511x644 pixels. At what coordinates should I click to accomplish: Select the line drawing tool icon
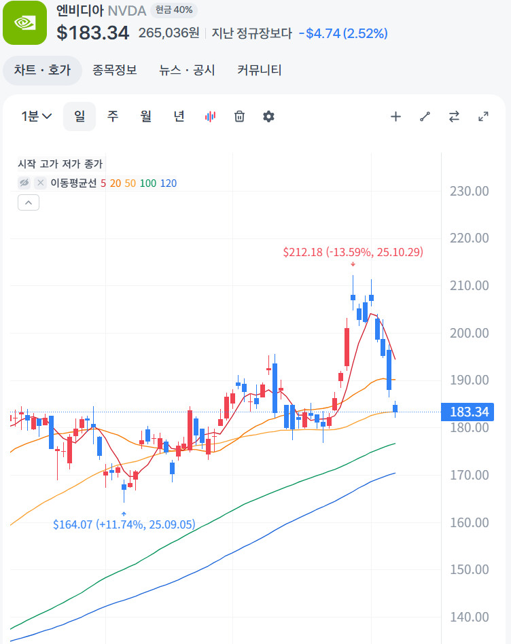(425, 117)
